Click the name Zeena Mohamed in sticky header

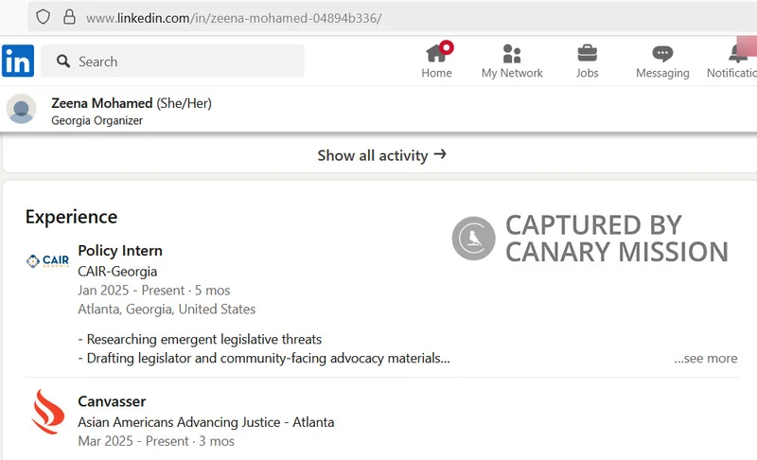102,103
